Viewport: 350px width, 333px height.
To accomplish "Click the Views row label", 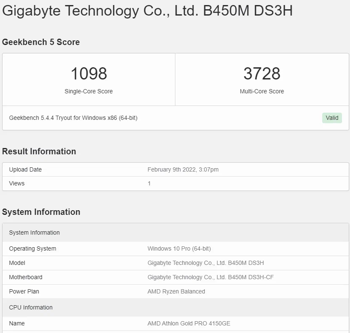I will [x=17, y=183].
